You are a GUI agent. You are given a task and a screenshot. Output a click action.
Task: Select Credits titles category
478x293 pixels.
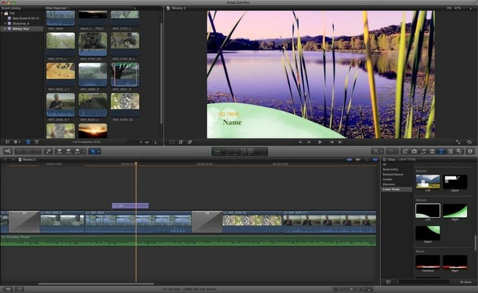pos(387,179)
